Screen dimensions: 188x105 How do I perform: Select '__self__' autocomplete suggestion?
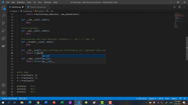[73, 62]
